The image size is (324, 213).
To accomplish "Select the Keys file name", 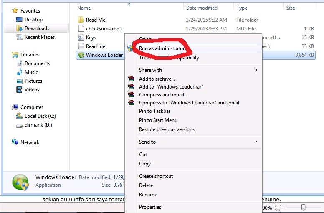I will (91, 38).
